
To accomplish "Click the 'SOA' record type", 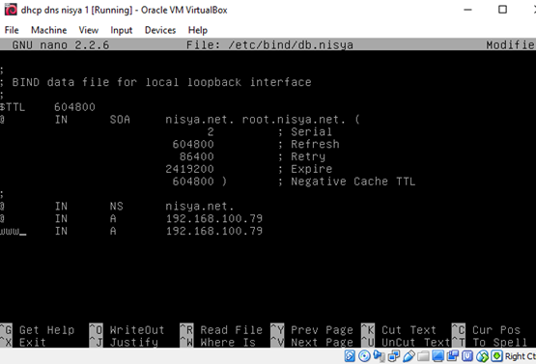I will (120, 120).
